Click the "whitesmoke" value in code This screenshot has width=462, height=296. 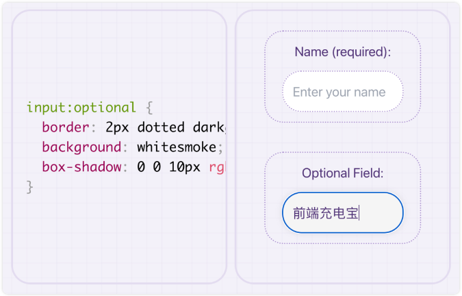pyautogui.click(x=177, y=147)
